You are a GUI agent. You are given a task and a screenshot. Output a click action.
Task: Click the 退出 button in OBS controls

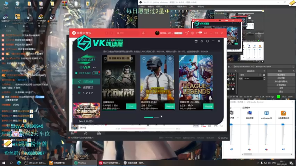(x=281, y=91)
